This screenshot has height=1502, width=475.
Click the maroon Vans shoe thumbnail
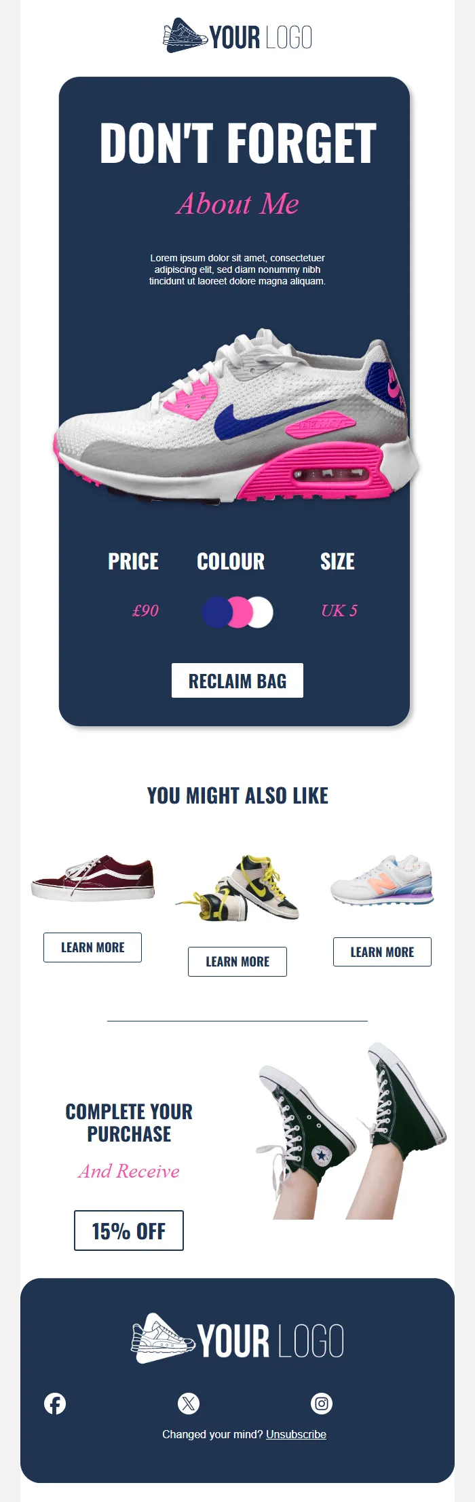click(x=93, y=878)
